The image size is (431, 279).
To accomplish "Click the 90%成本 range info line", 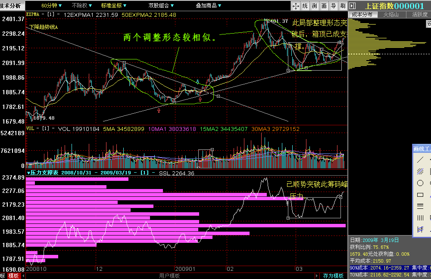I will [390, 268].
